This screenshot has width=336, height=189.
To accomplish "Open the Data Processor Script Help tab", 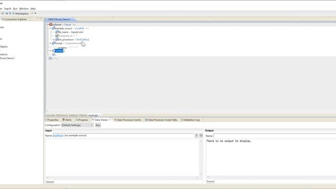I will point(161,120).
